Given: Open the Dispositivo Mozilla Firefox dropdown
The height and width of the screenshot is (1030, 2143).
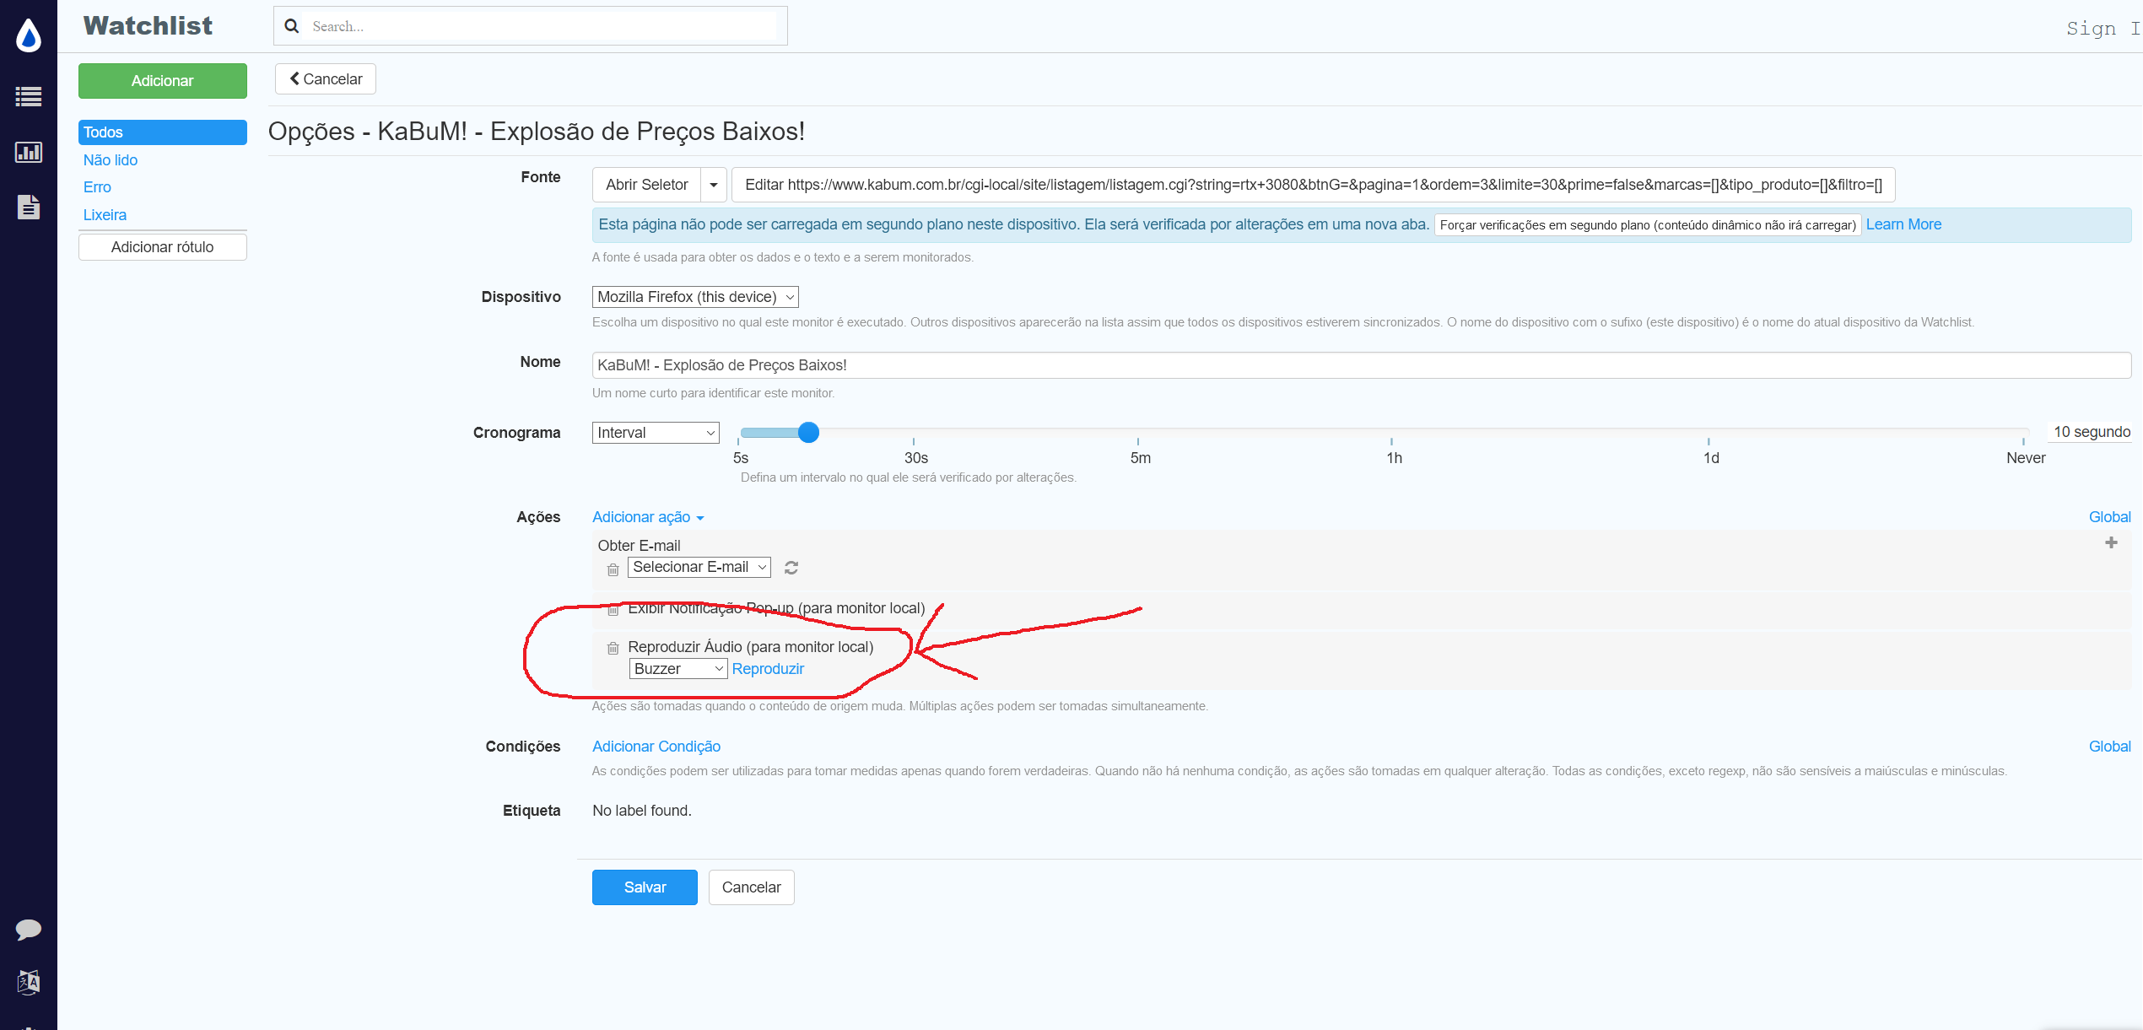Looking at the screenshot, I should [x=694, y=297].
